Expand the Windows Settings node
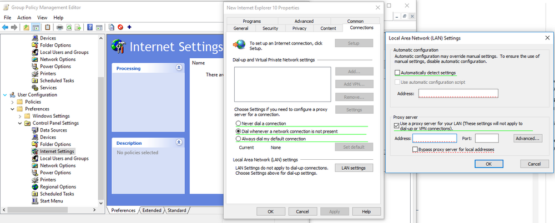555x223 pixels. (x=20, y=116)
